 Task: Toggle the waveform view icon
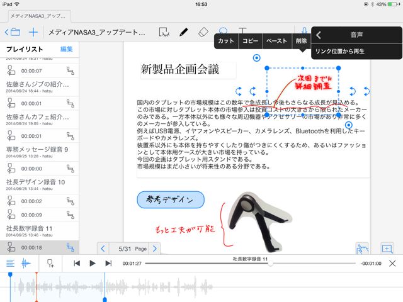26,263
